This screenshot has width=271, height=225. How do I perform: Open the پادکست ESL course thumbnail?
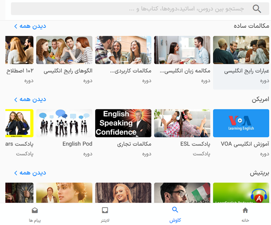pos(182,123)
